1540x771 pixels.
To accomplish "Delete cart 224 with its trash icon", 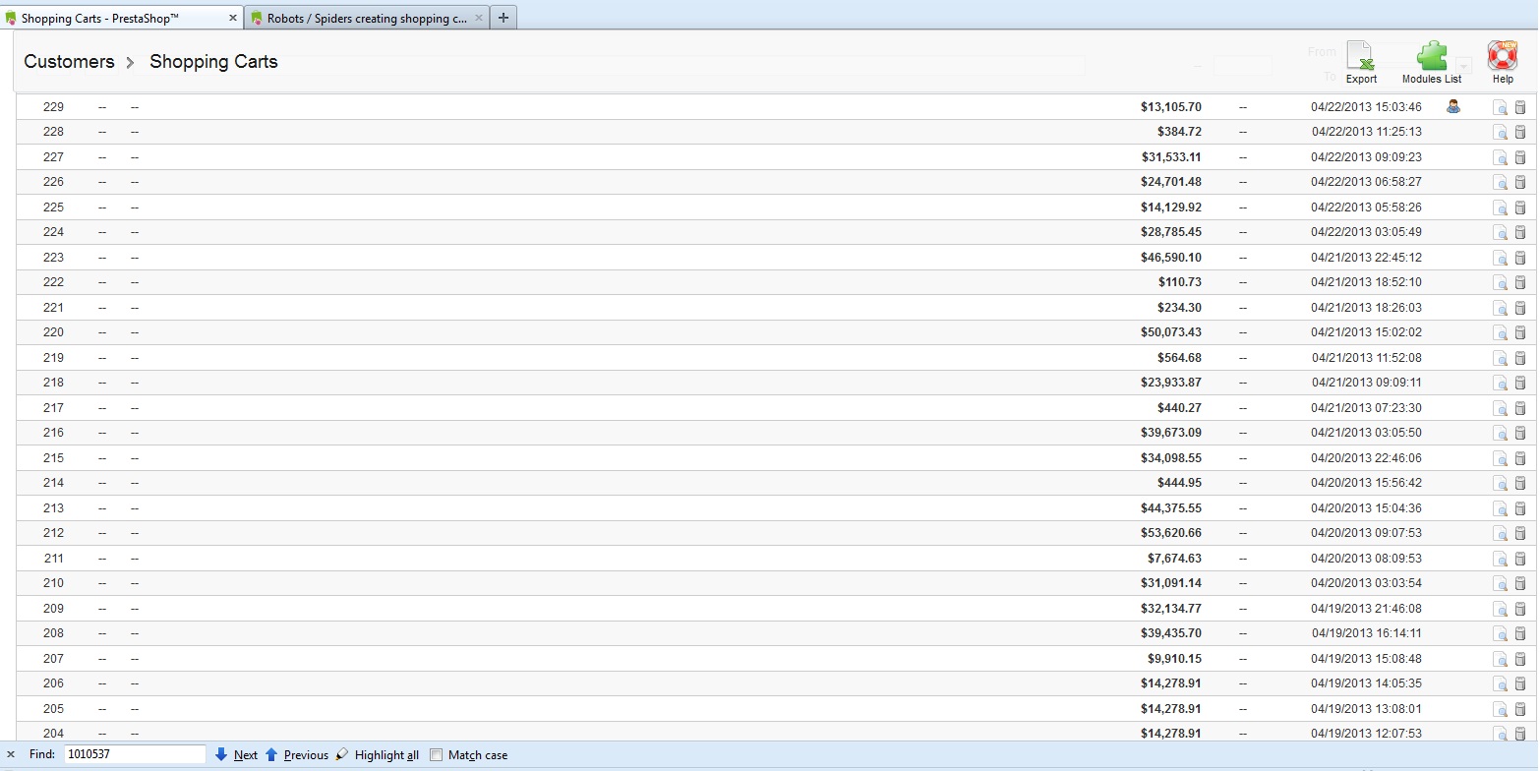I will coord(1520,232).
